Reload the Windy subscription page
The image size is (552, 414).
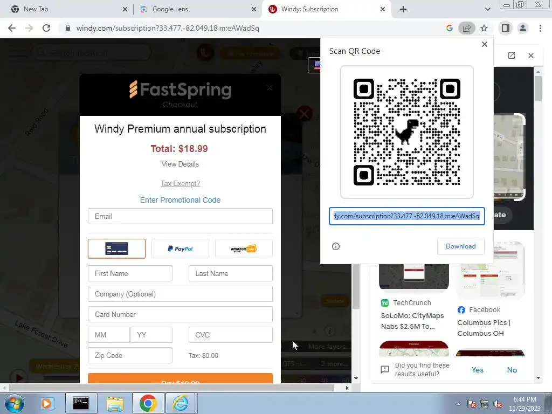point(46,28)
